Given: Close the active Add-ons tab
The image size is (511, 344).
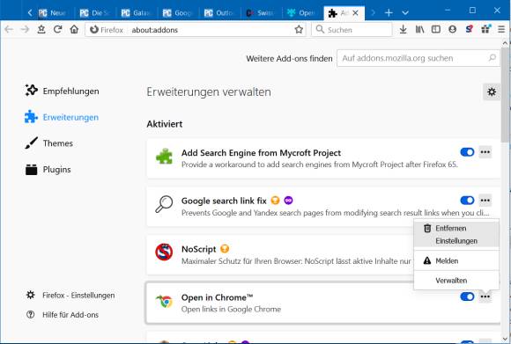Looking at the screenshot, I should pos(356,13).
